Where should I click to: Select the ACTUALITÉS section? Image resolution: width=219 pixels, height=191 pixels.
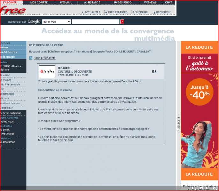pyautogui.click(x=91, y=12)
